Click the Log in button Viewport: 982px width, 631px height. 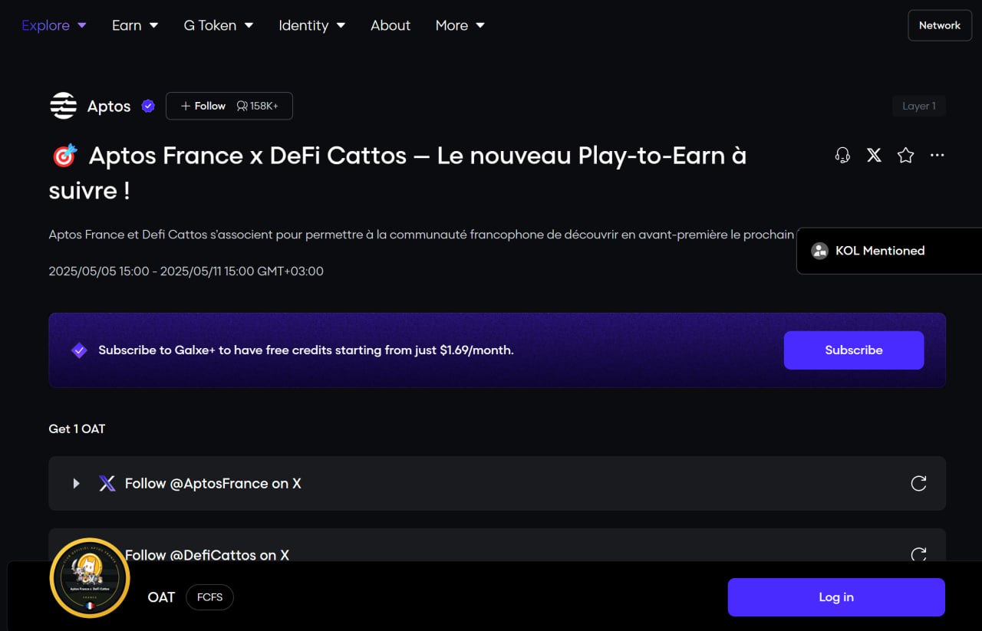point(836,597)
